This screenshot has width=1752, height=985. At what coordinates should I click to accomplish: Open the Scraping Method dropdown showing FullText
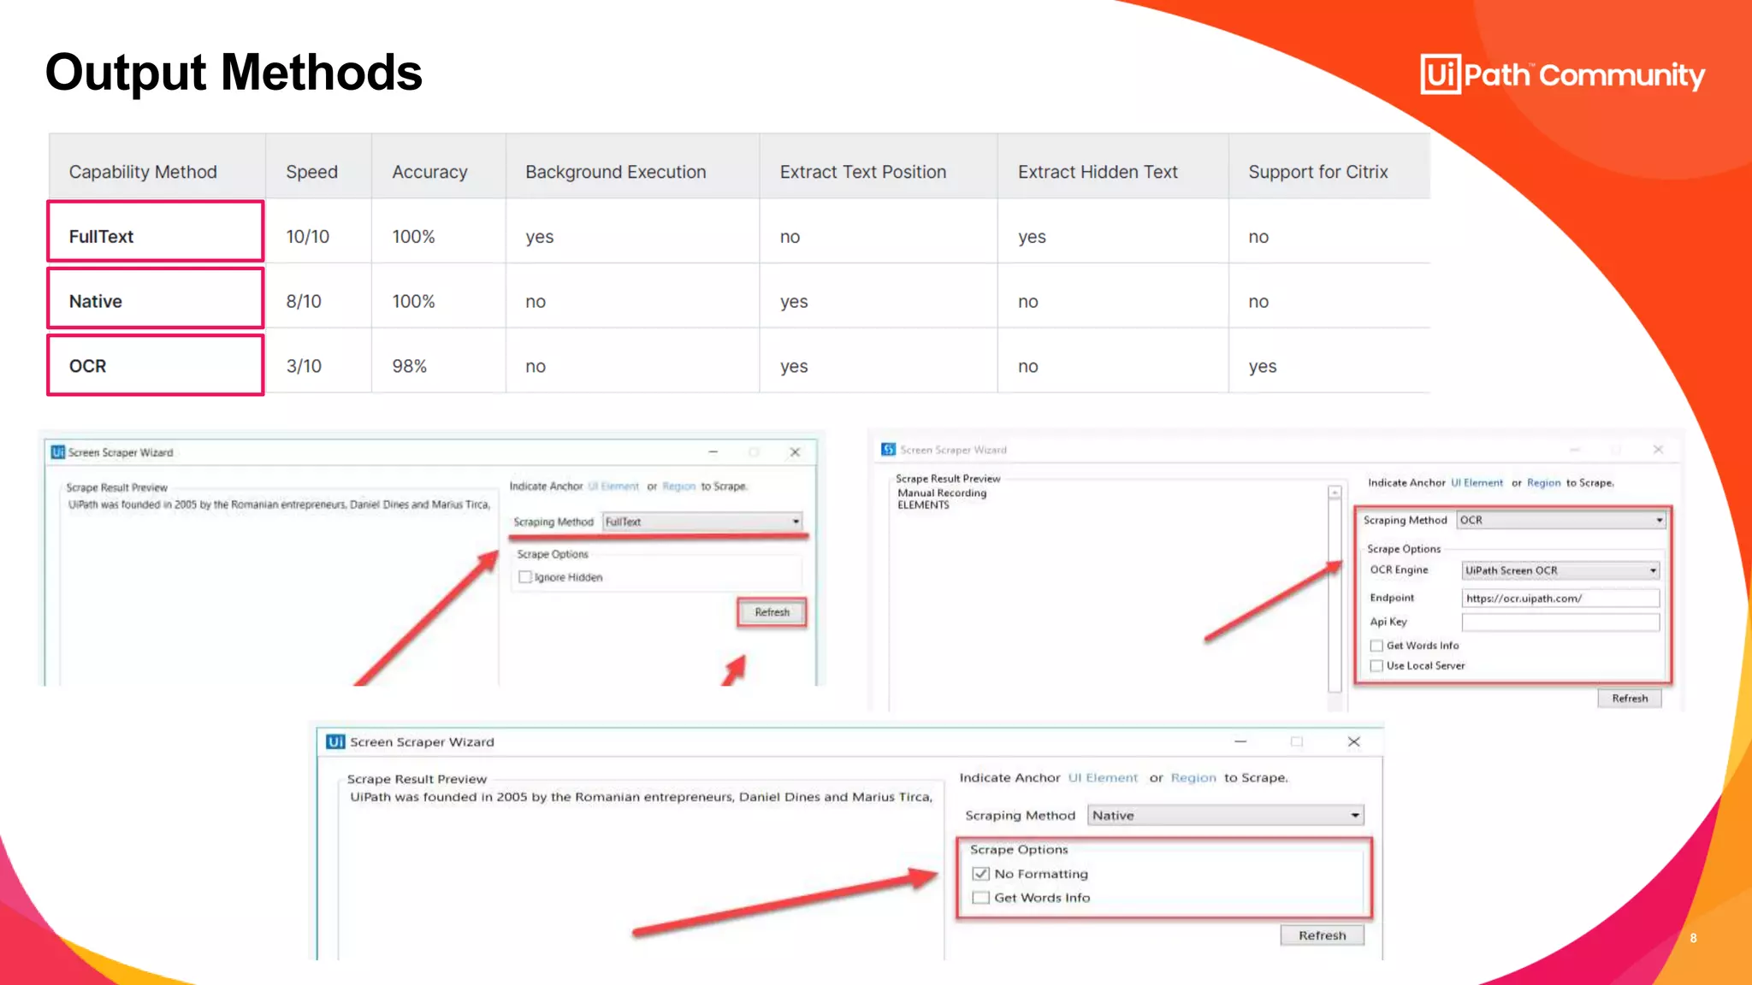702,522
